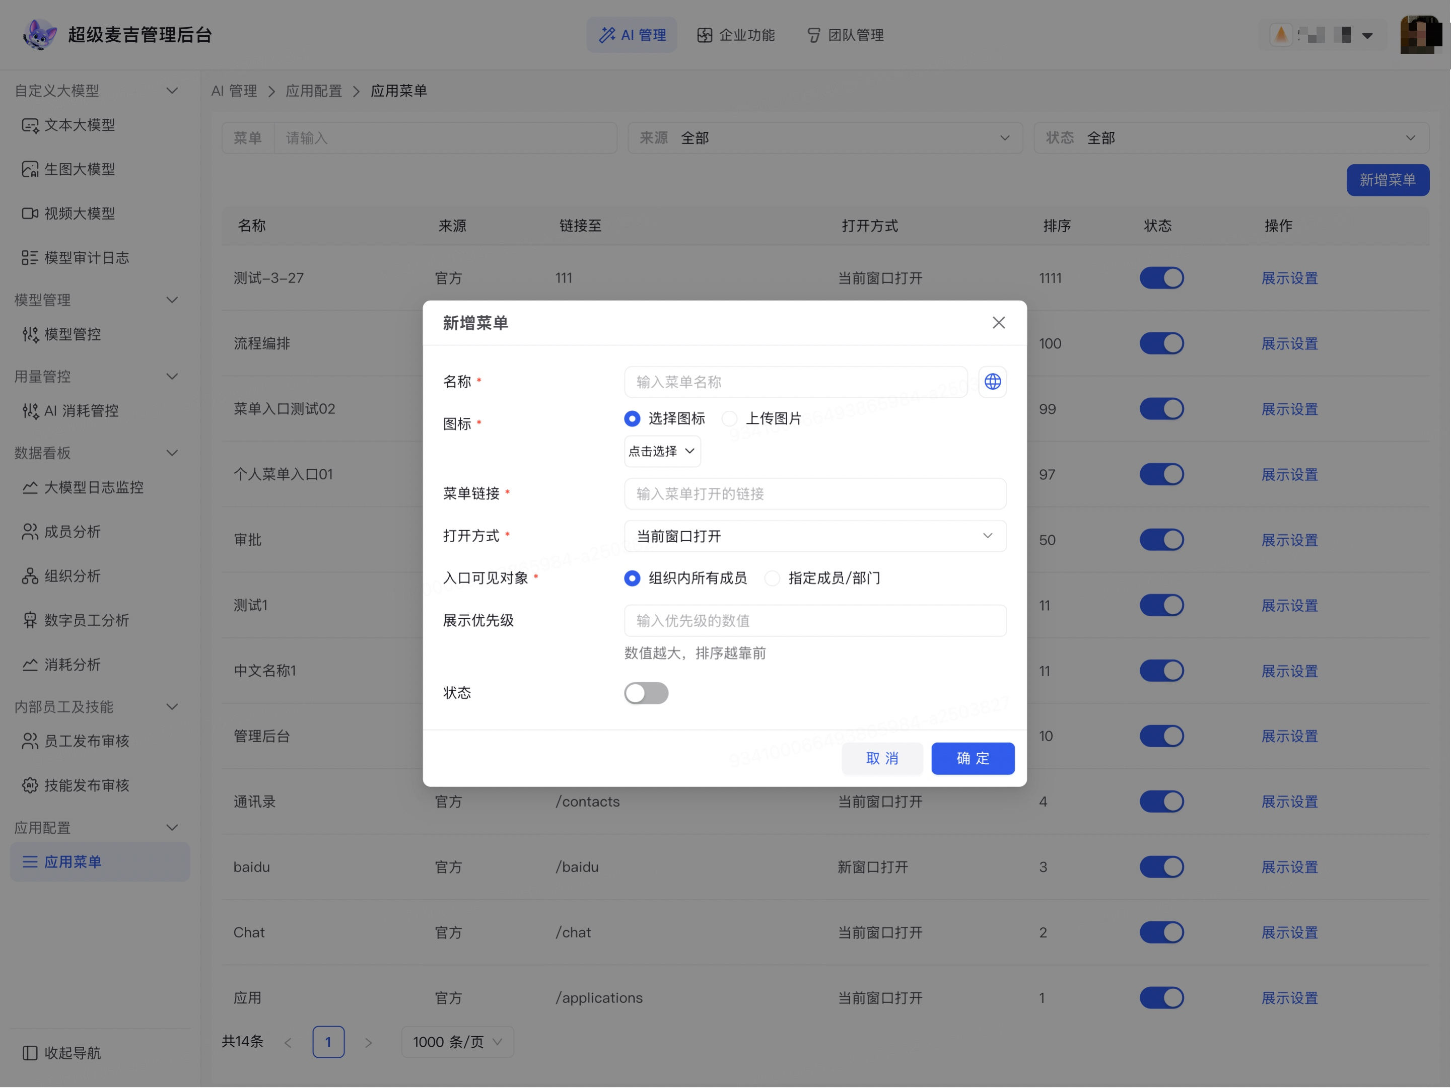Switch to the 企业功能 top tab
This screenshot has width=1451, height=1088.
pyautogui.click(x=735, y=35)
